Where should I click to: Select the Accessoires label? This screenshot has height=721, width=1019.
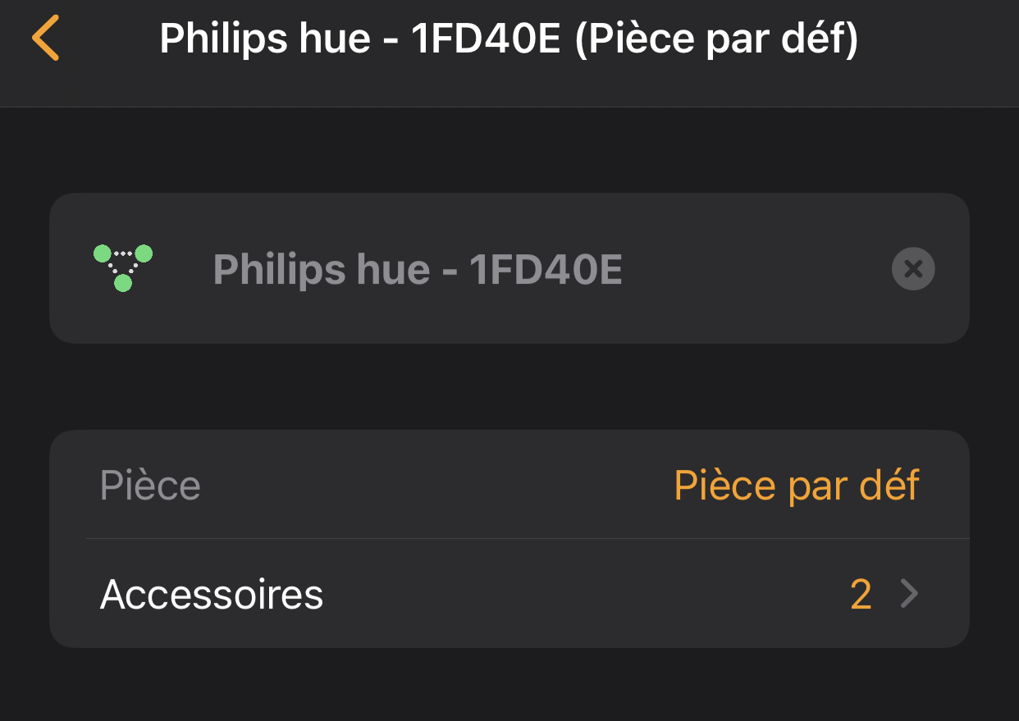click(x=212, y=594)
